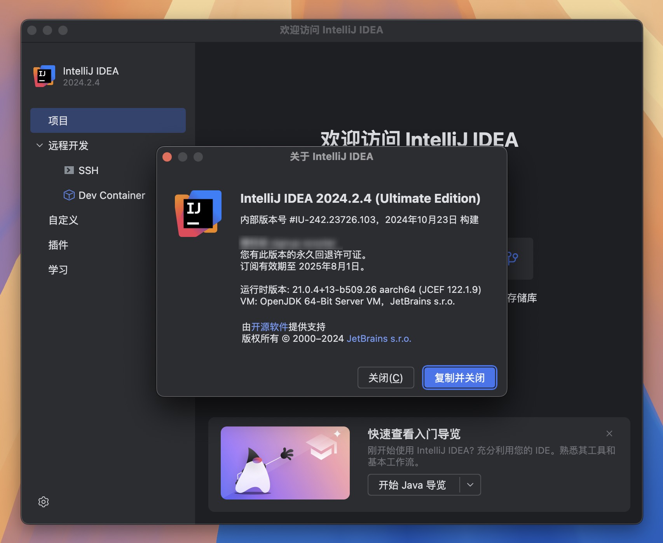Click the build number #IU-242.23726.103 text

332,219
